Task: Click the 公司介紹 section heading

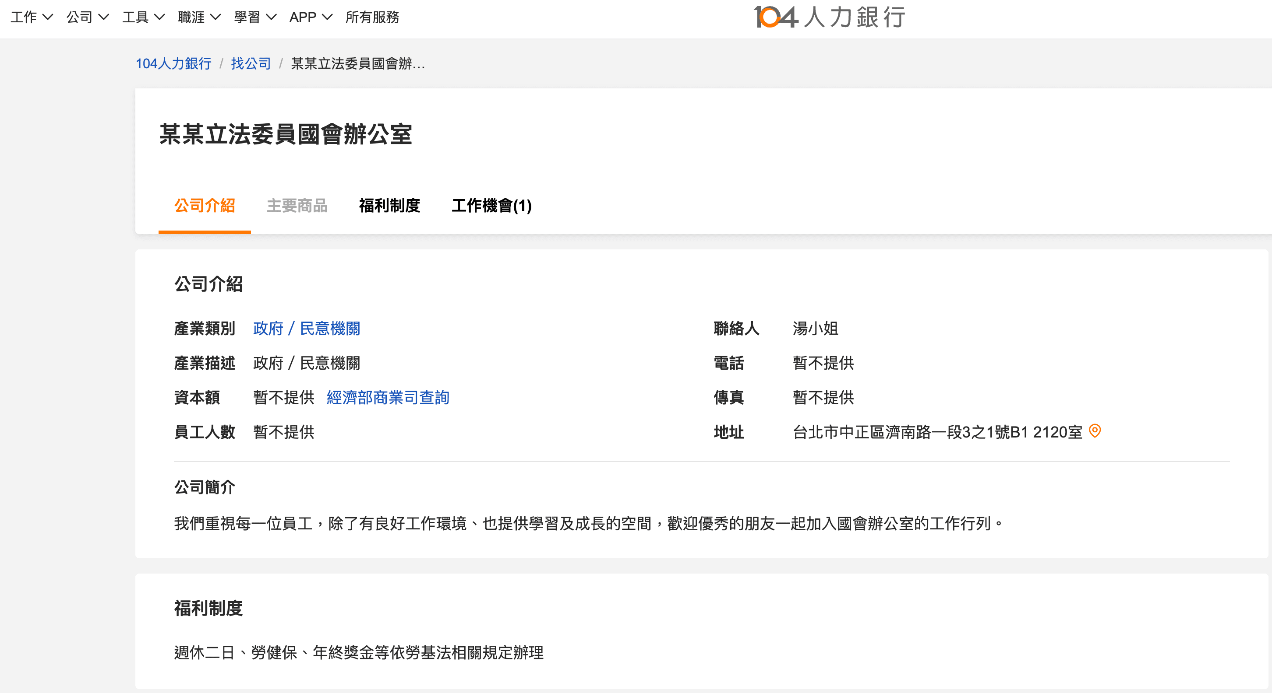Action: click(x=208, y=284)
